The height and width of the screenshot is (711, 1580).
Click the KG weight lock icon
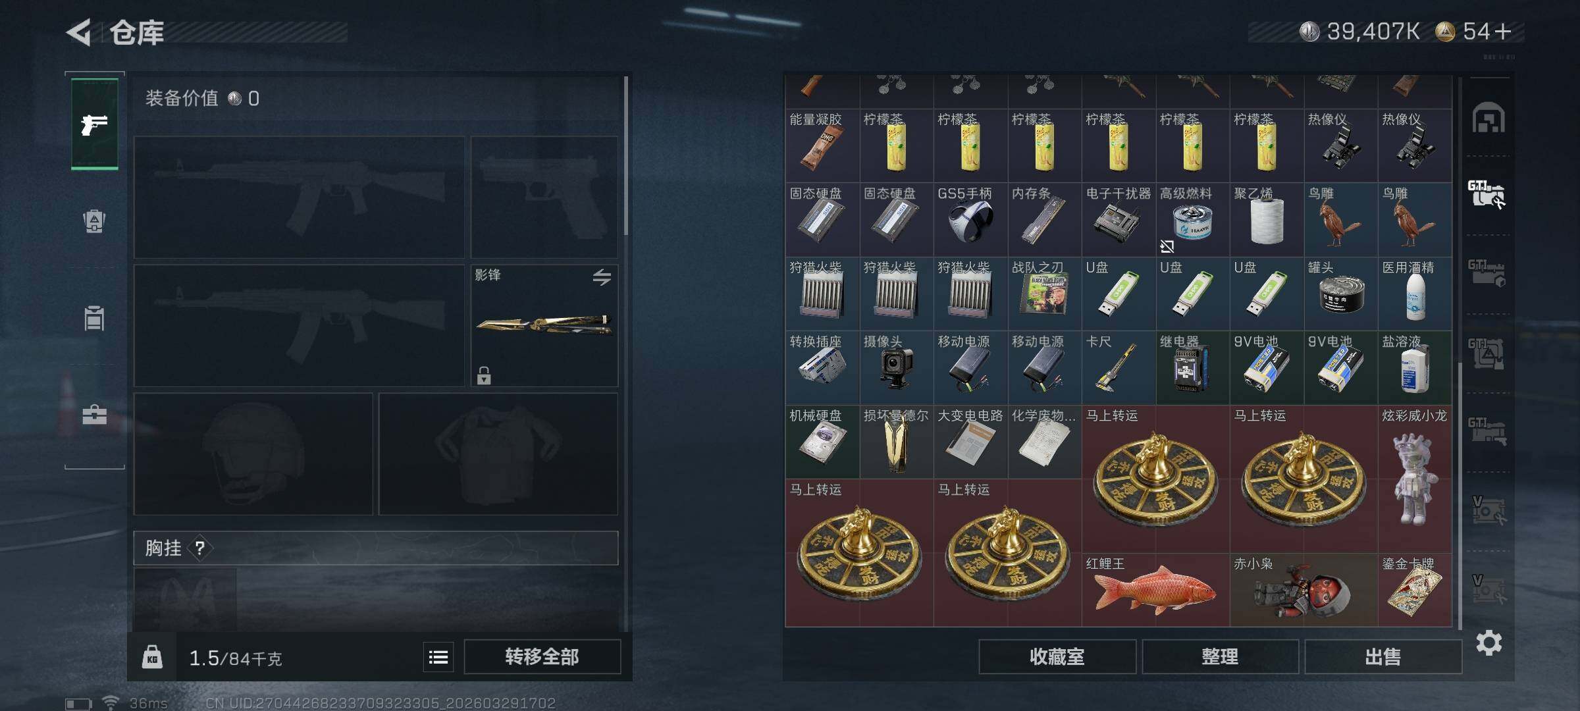[x=152, y=657]
